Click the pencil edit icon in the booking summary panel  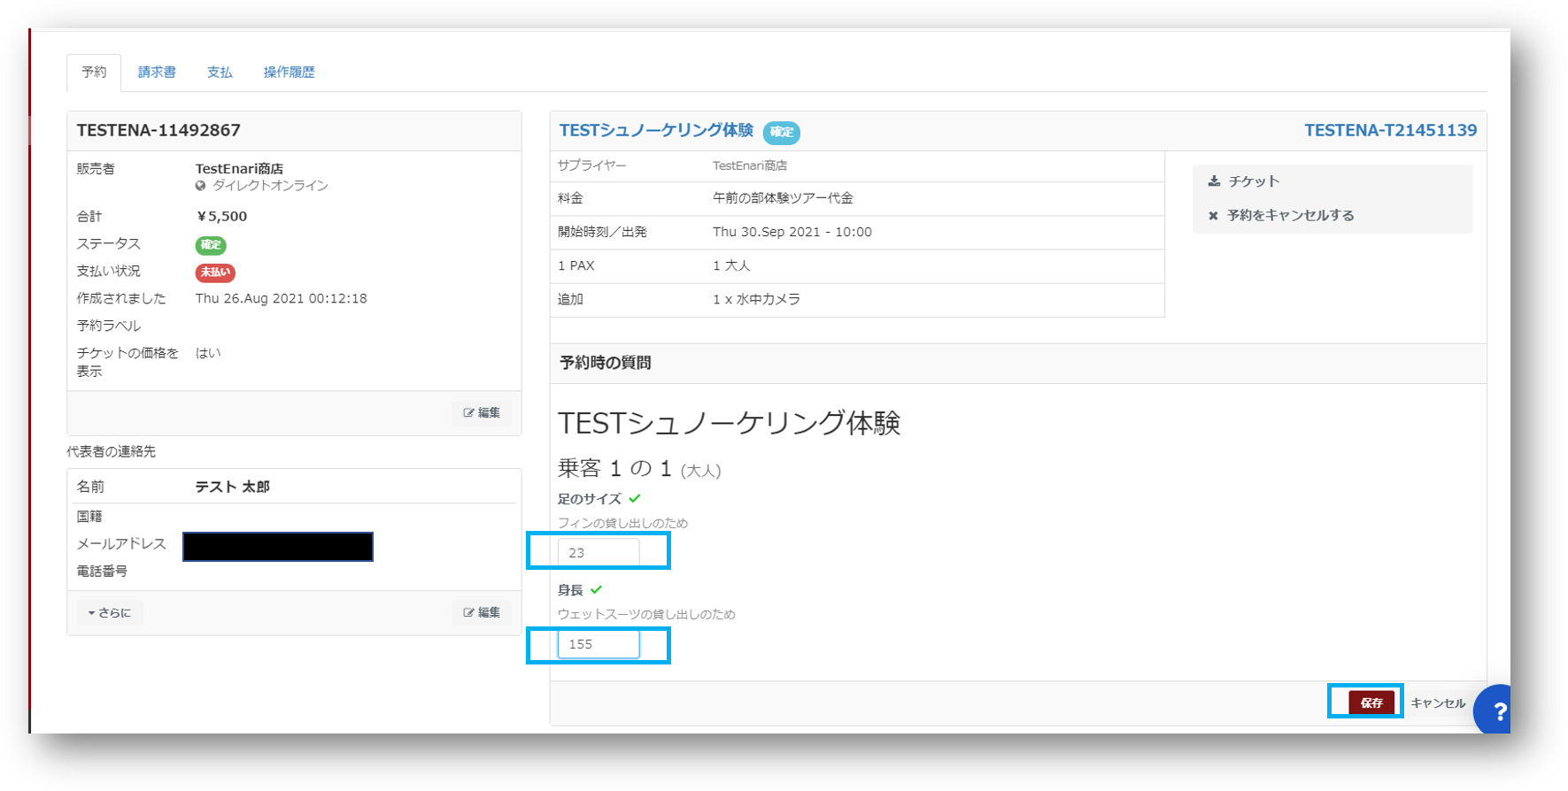[468, 413]
